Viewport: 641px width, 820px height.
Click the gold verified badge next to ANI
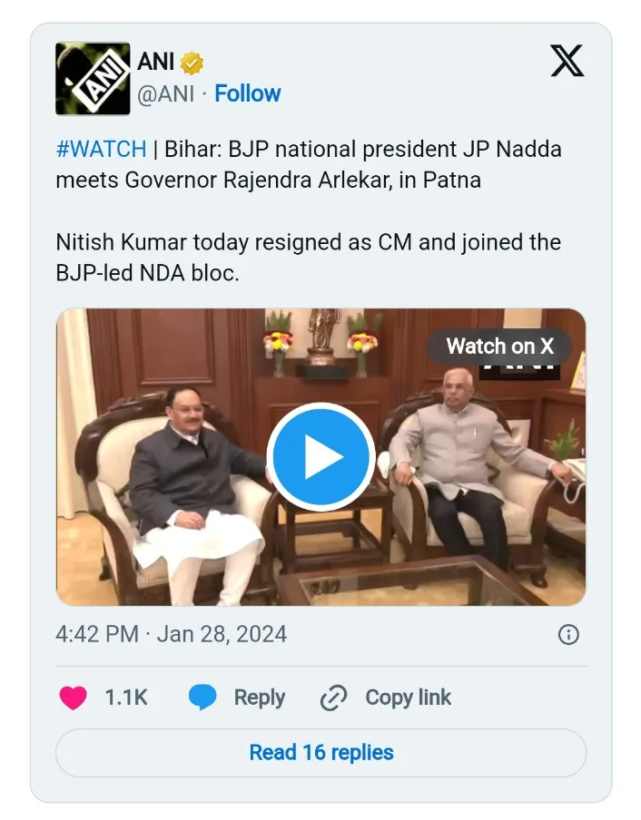(192, 63)
